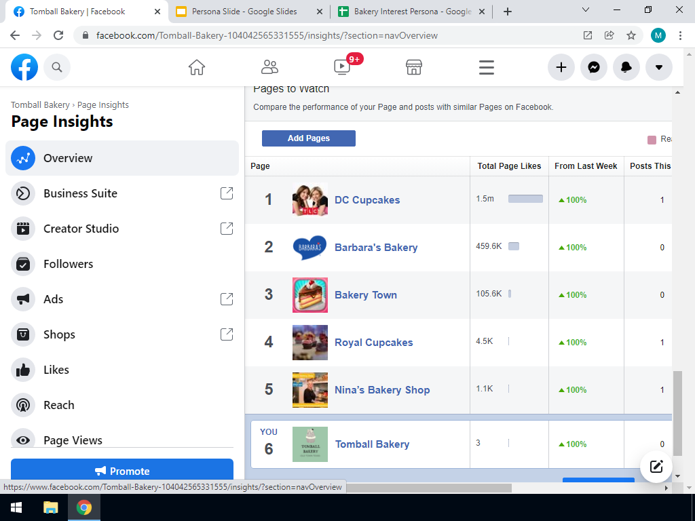The width and height of the screenshot is (695, 521).
Task: Click Barbara's Bakery total likes bar
Action: [514, 246]
